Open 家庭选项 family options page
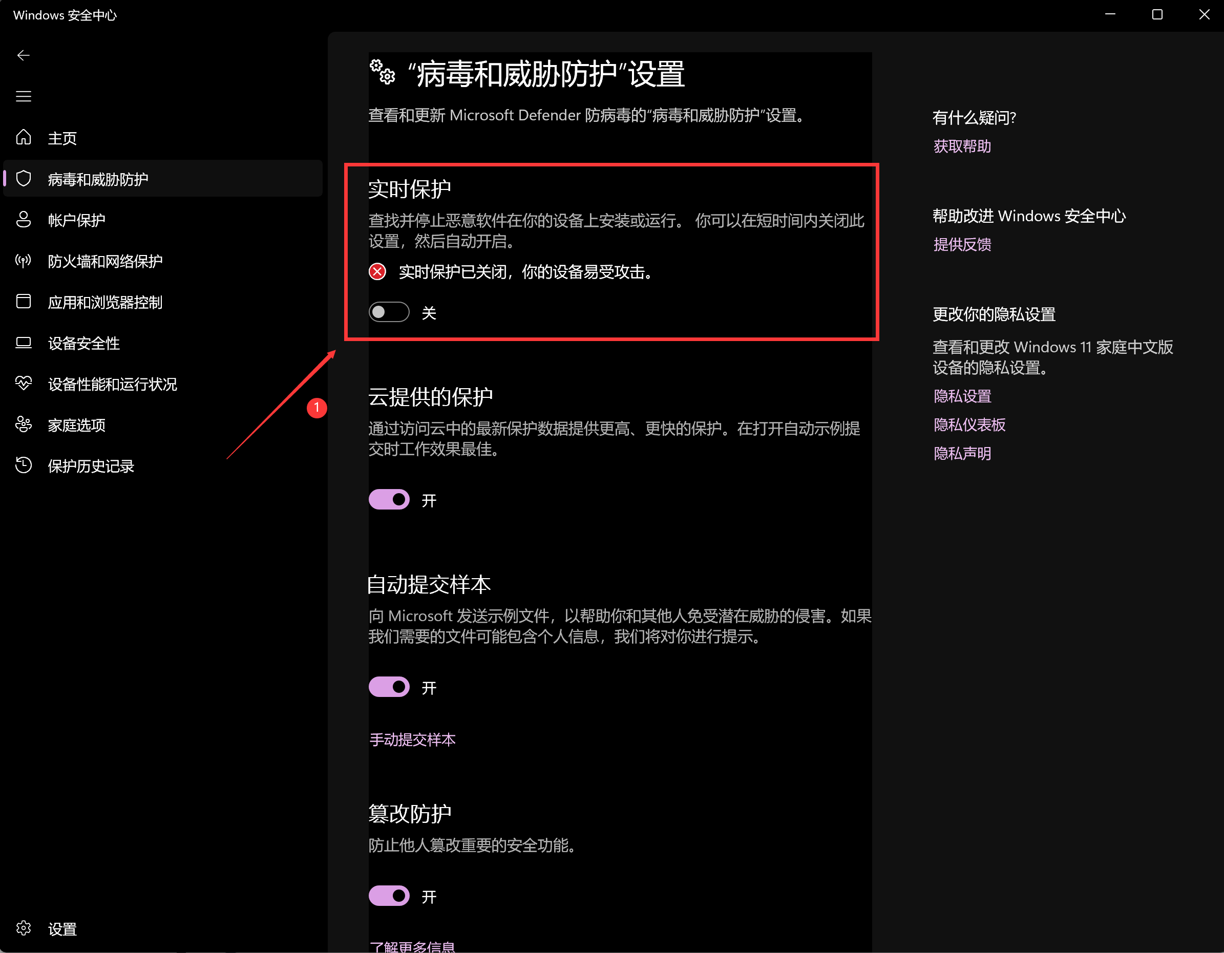The height and width of the screenshot is (953, 1224). [x=76, y=425]
